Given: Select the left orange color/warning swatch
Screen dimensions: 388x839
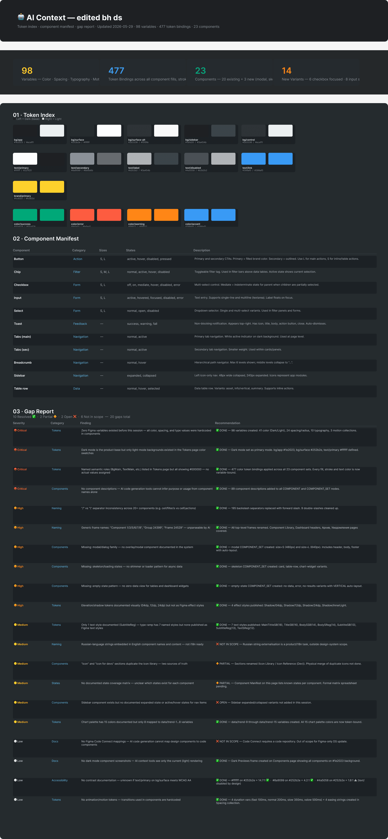Looking at the screenshot, I should (x=139, y=215).
